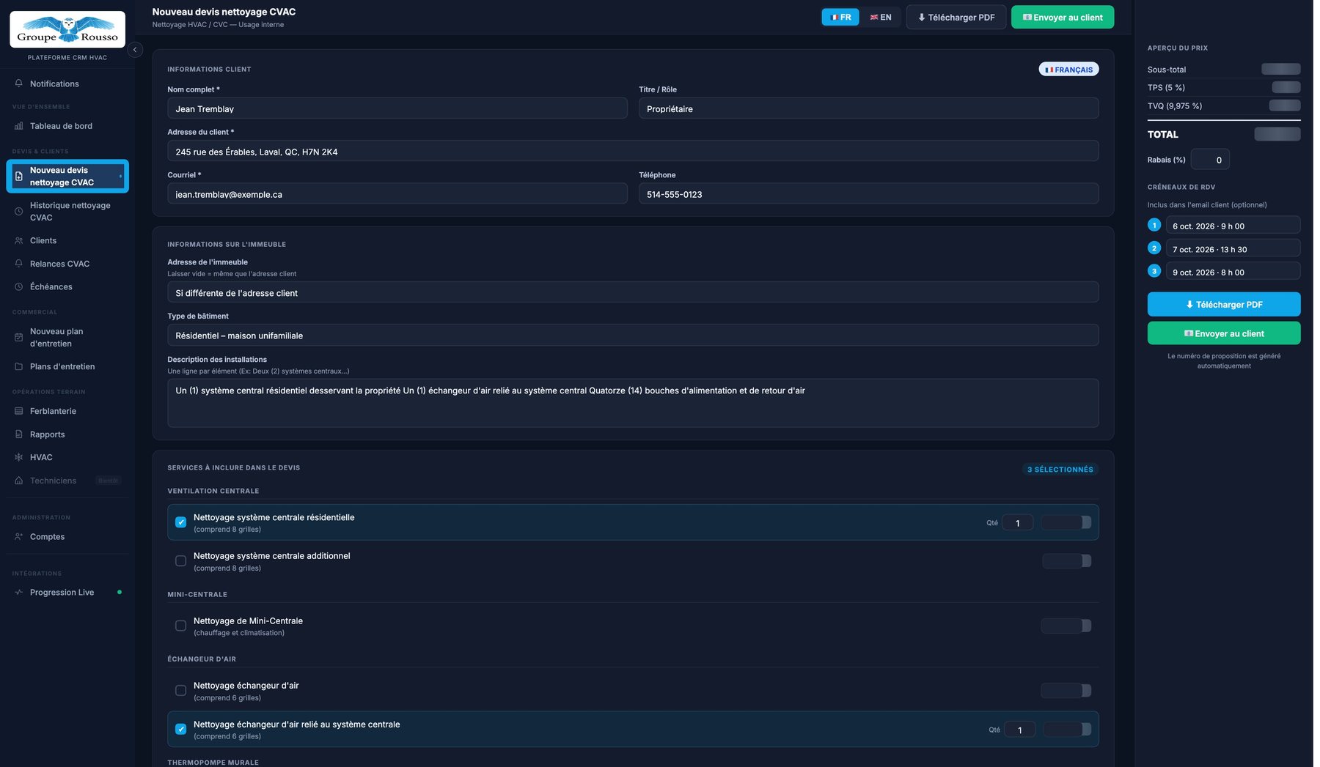Click the Progression Live pulse icon
The height and width of the screenshot is (767, 1320).
click(x=19, y=592)
